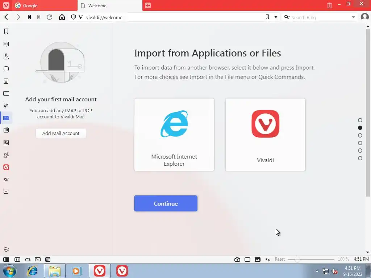The height and width of the screenshot is (278, 371).
Task: Open the Downloads panel
Action: 6,56
